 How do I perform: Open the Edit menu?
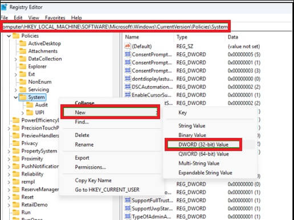click(x=18, y=18)
